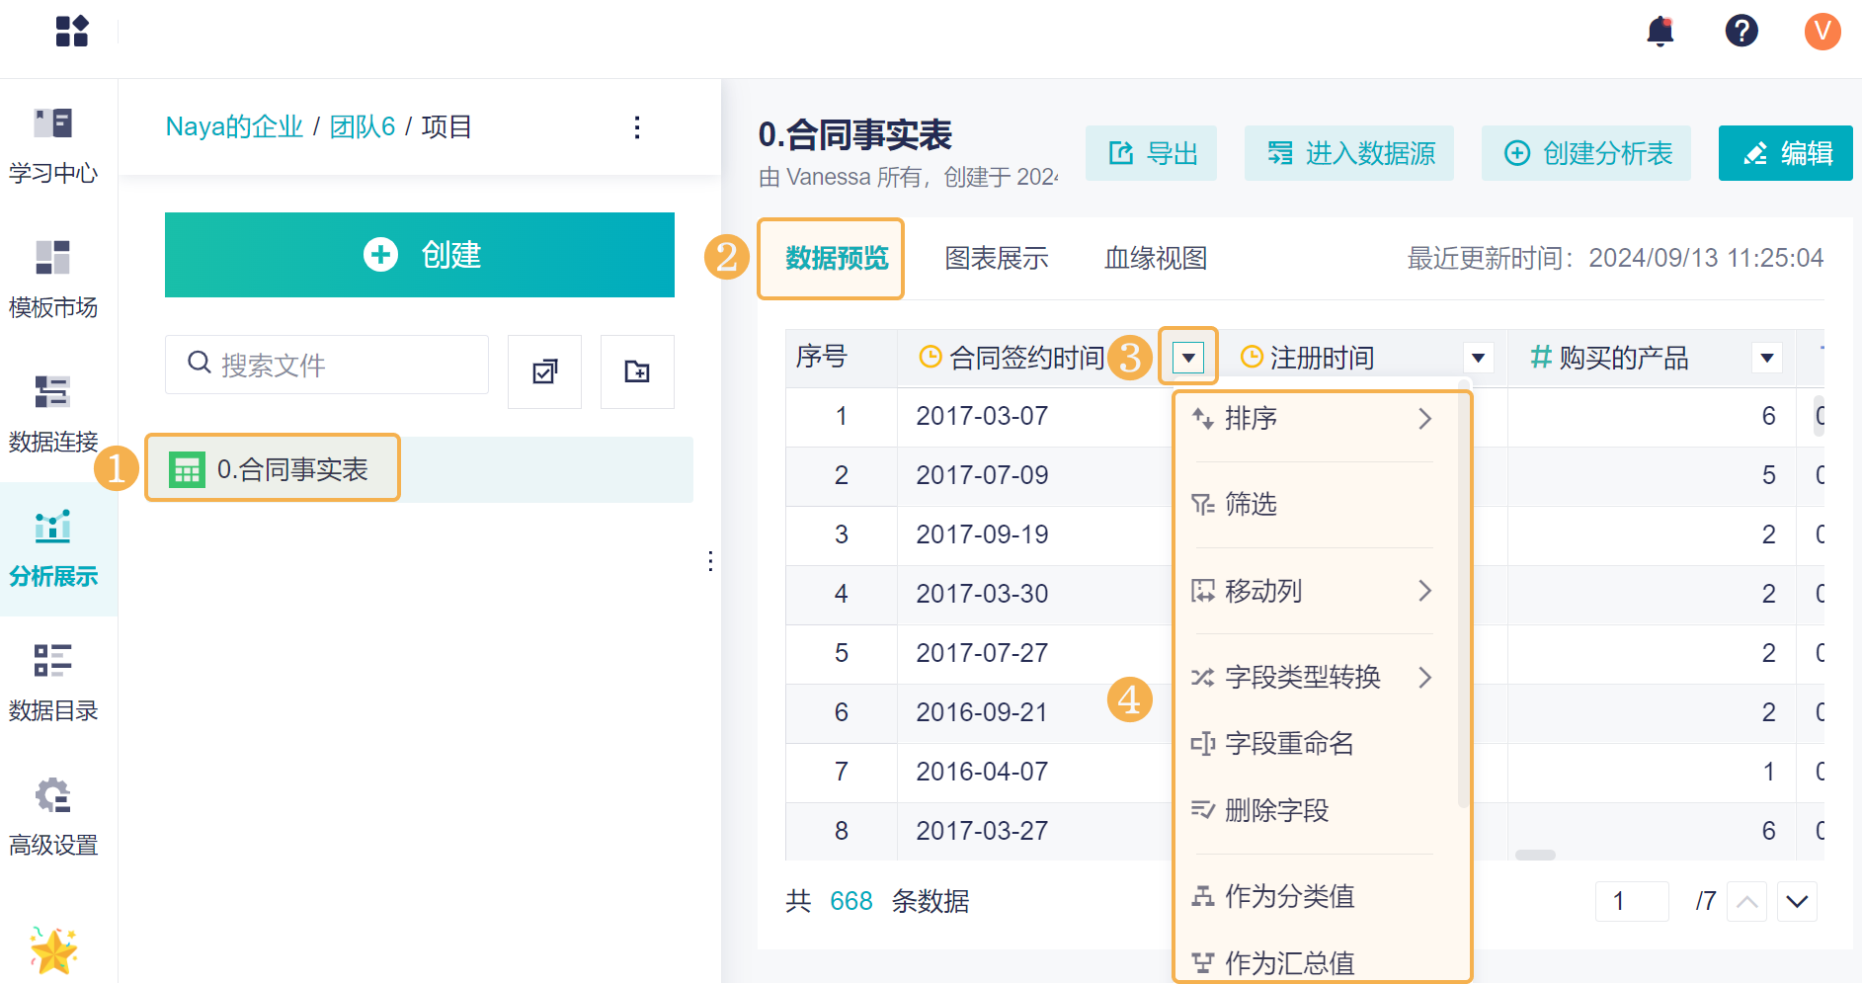Expand the 字段类型转换 submenu
1862x984 pixels.
(1424, 677)
